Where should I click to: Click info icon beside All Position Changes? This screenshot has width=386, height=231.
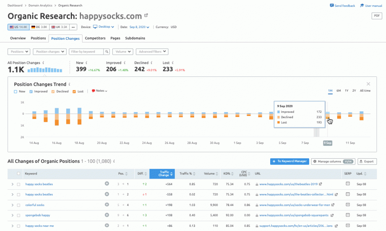click(x=43, y=63)
